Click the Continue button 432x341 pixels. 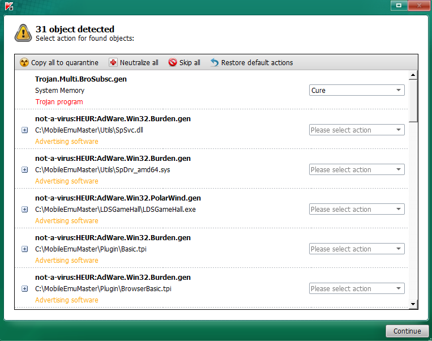tap(407, 331)
